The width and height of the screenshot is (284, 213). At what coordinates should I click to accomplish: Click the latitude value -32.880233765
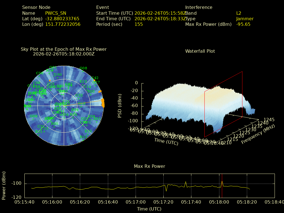tap(62, 19)
